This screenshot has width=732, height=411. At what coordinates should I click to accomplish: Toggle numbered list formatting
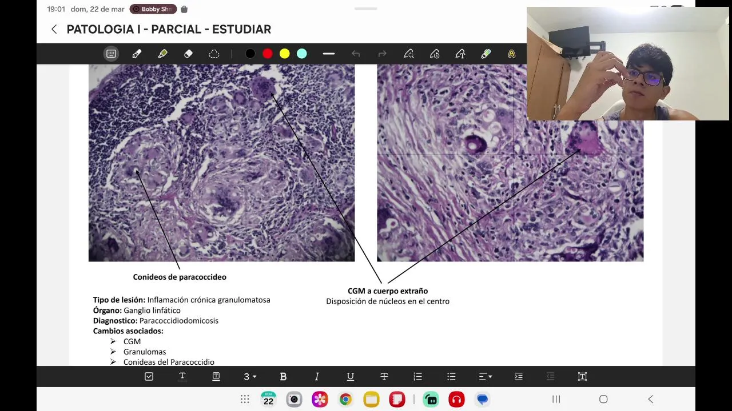(417, 376)
